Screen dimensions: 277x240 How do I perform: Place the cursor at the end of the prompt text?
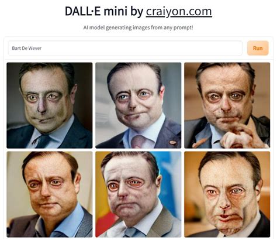(41, 48)
